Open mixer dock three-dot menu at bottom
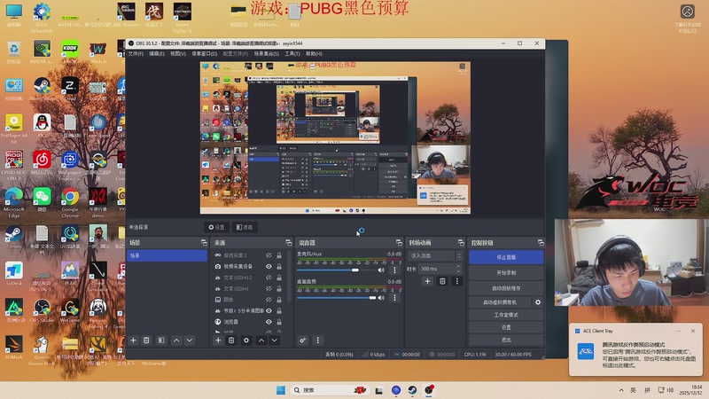This screenshot has width=709, height=399. tap(317, 340)
